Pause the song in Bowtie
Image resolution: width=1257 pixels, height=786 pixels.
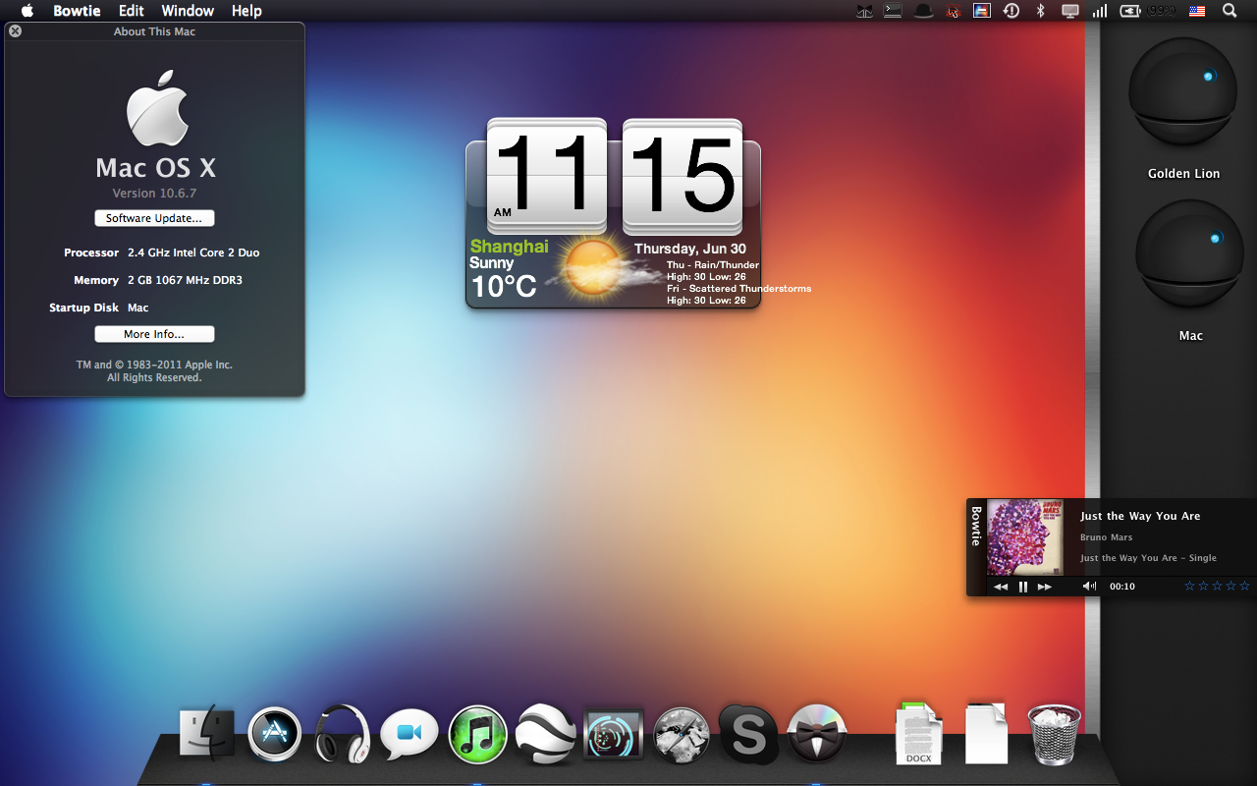[1022, 587]
